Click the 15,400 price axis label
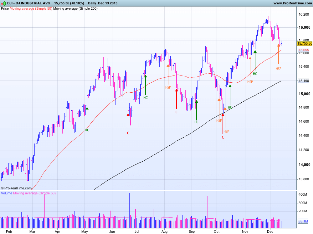This screenshot has height=234, width=313. [x=304, y=66]
